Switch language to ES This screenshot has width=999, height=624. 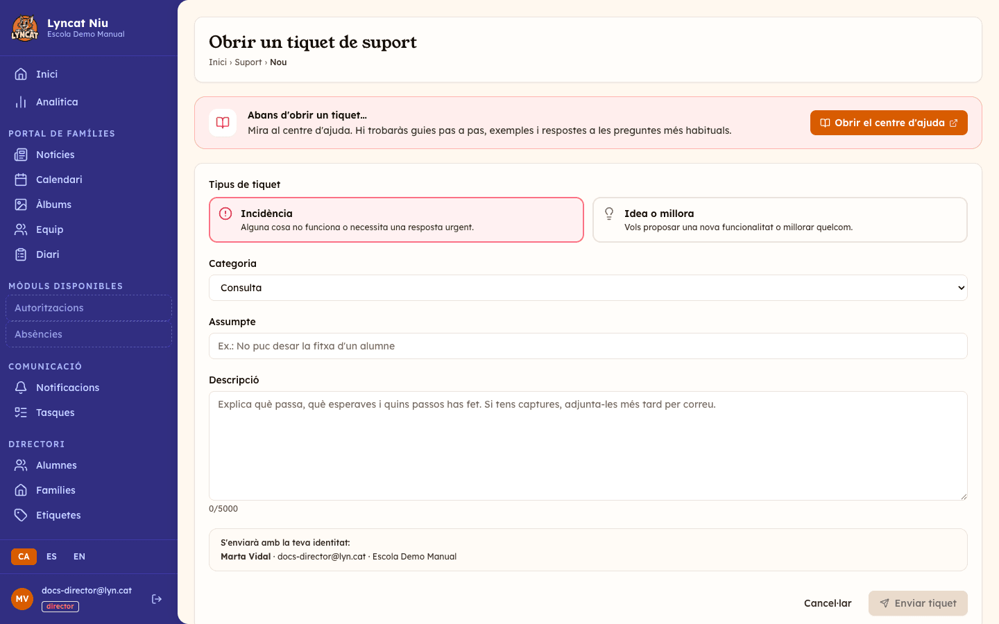[51, 557]
